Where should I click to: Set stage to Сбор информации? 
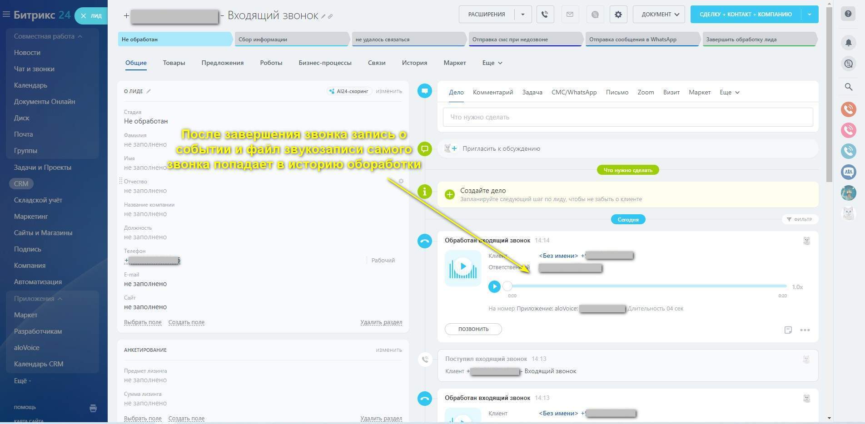click(x=292, y=39)
